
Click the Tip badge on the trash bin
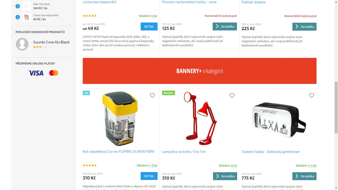86,93
